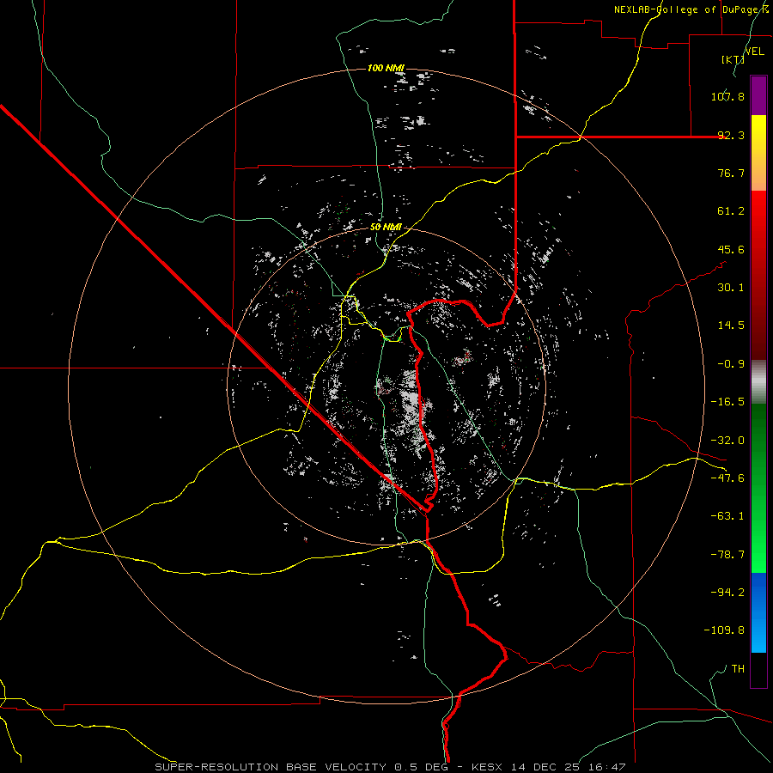
Task: Click the -94.2 velocity scale value
Action: point(727,593)
